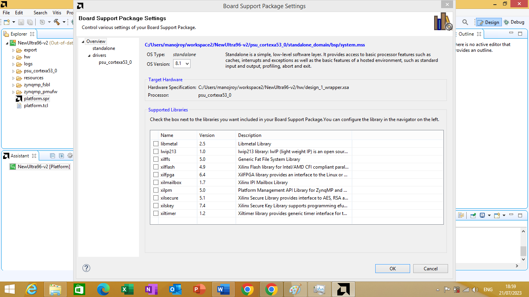The height and width of the screenshot is (297, 529).
Task: Select the Explorer tab
Action: pyautogui.click(x=19, y=34)
